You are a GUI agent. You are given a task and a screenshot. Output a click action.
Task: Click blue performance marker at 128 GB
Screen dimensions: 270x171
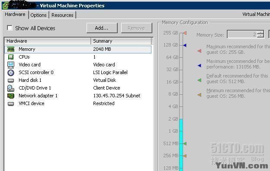pyautogui.click(x=185, y=45)
